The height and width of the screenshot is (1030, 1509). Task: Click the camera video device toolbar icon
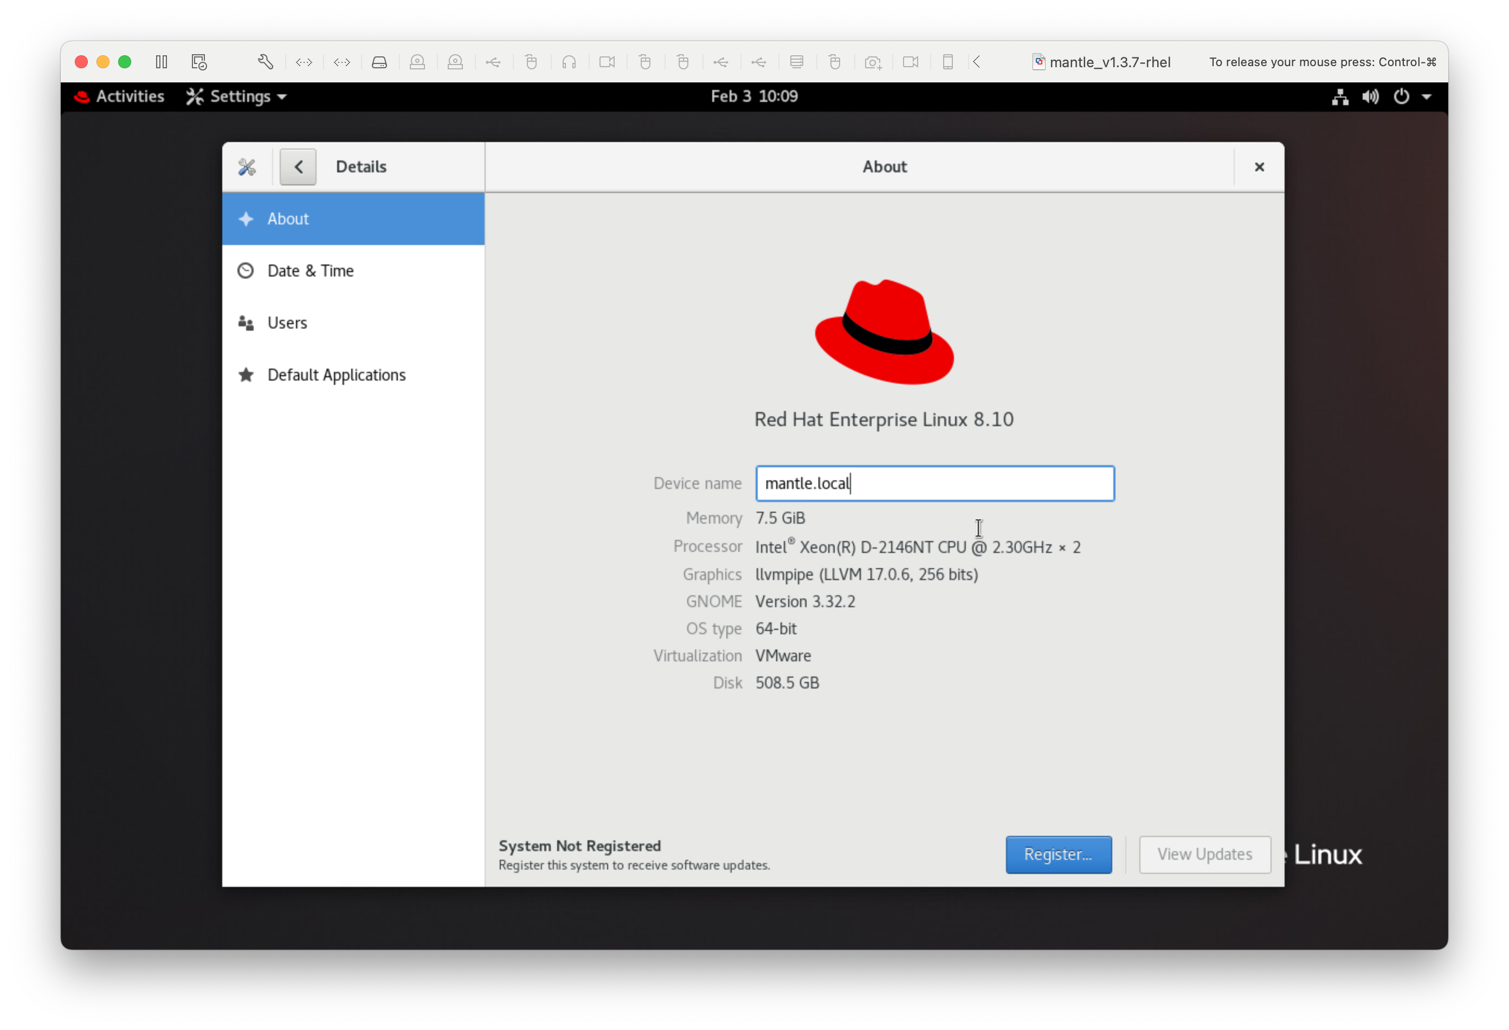pyautogui.click(x=607, y=62)
